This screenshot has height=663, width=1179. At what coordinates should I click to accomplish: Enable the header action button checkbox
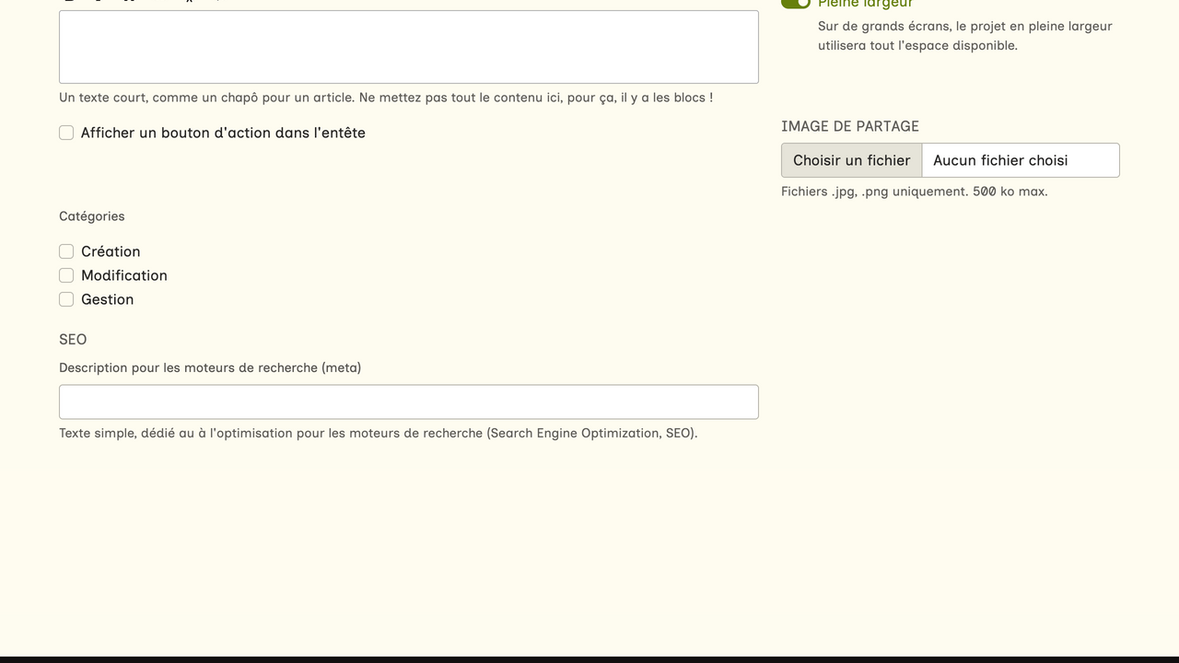coord(66,133)
